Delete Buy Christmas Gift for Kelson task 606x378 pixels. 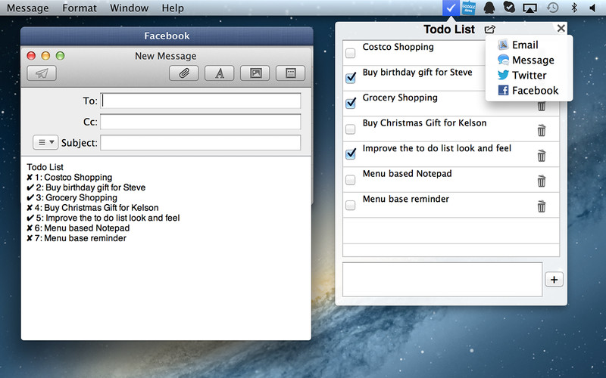542,130
